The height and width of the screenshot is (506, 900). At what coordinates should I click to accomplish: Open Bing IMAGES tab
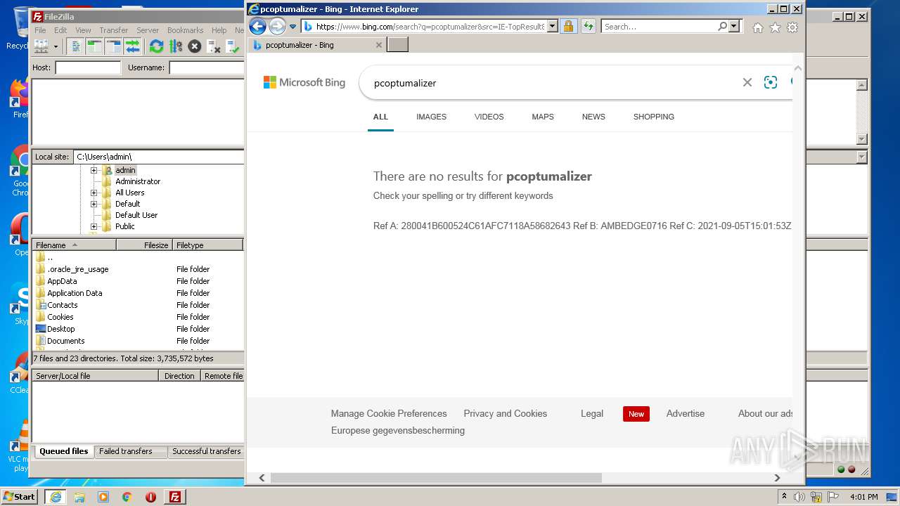click(x=431, y=117)
